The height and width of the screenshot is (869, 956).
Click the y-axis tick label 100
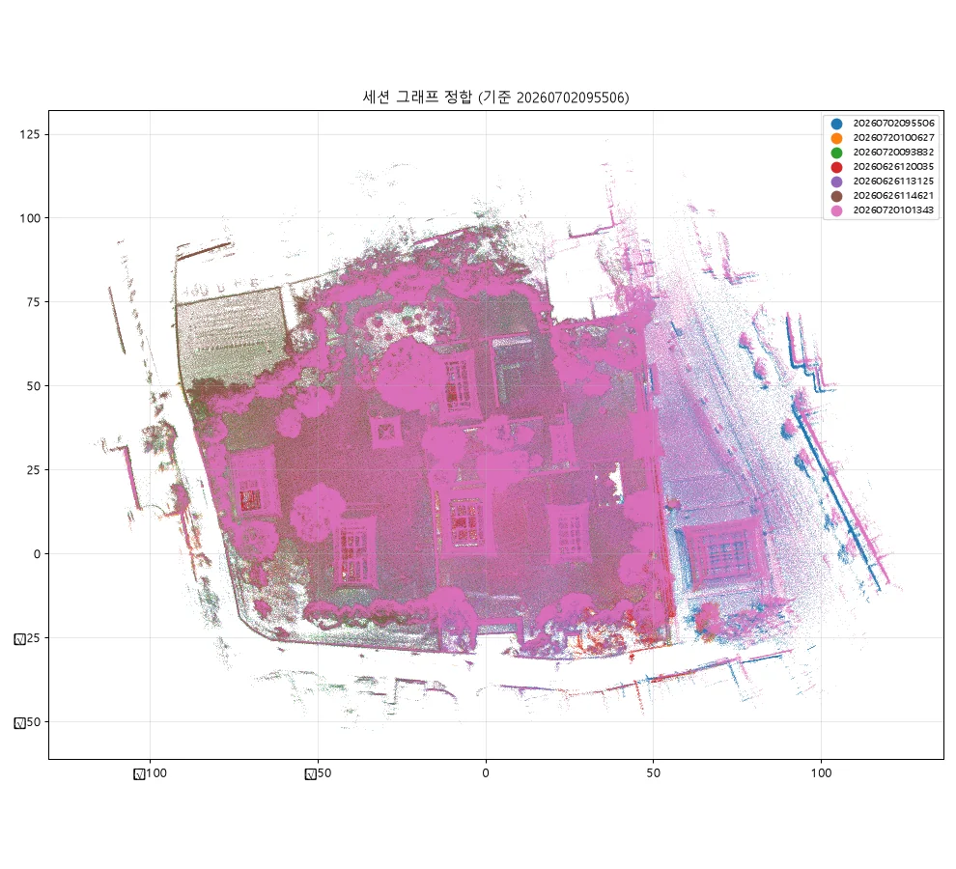pyautogui.click(x=30, y=218)
